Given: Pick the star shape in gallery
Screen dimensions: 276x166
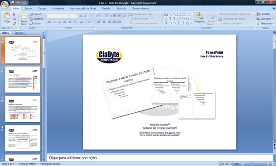Looking at the screenshot, I should point(188,23).
